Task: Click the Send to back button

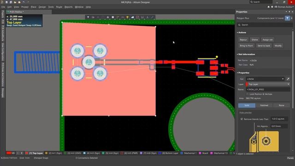Action: pos(264,46)
